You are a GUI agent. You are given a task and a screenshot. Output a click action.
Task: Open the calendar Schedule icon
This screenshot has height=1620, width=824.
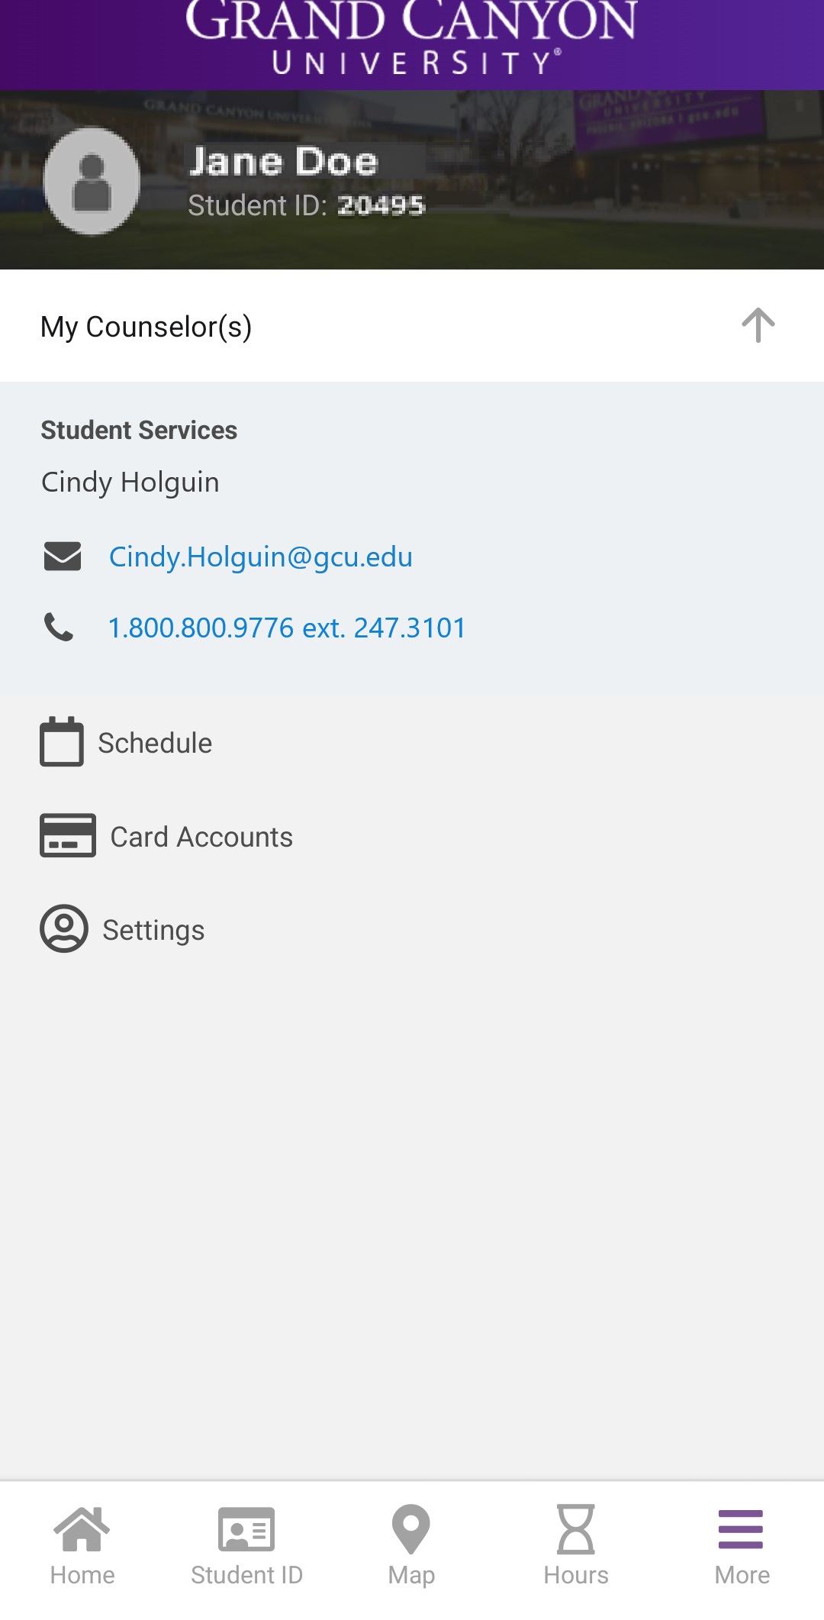(62, 741)
